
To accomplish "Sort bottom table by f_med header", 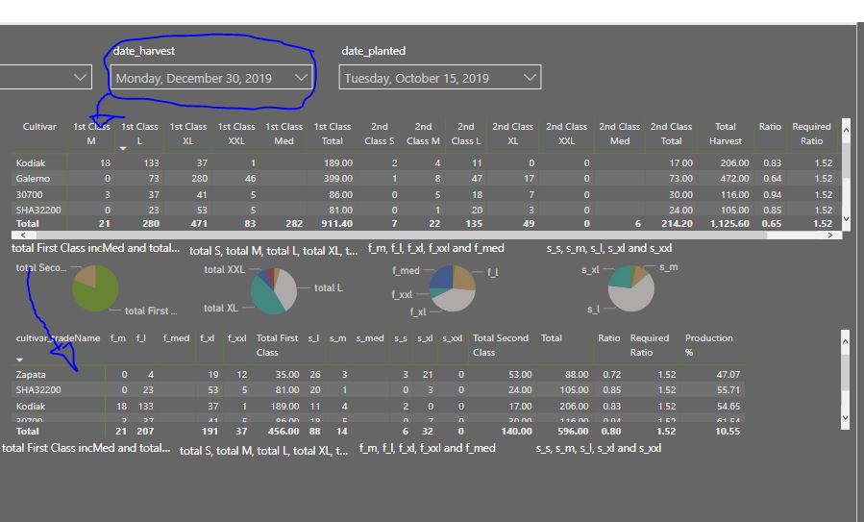I will (x=176, y=337).
